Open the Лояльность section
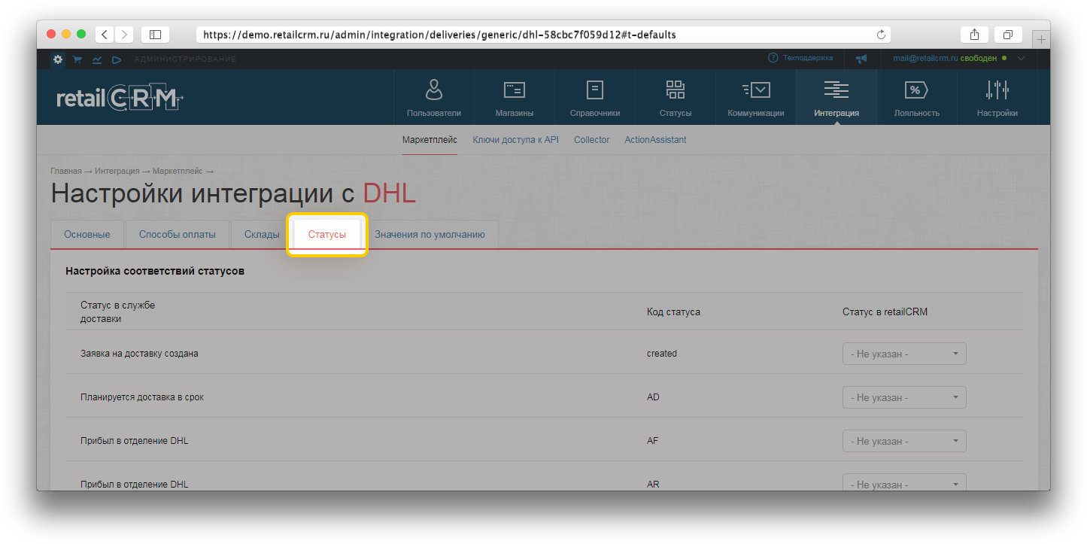Viewport: 1087px width, 544px height. [917, 97]
